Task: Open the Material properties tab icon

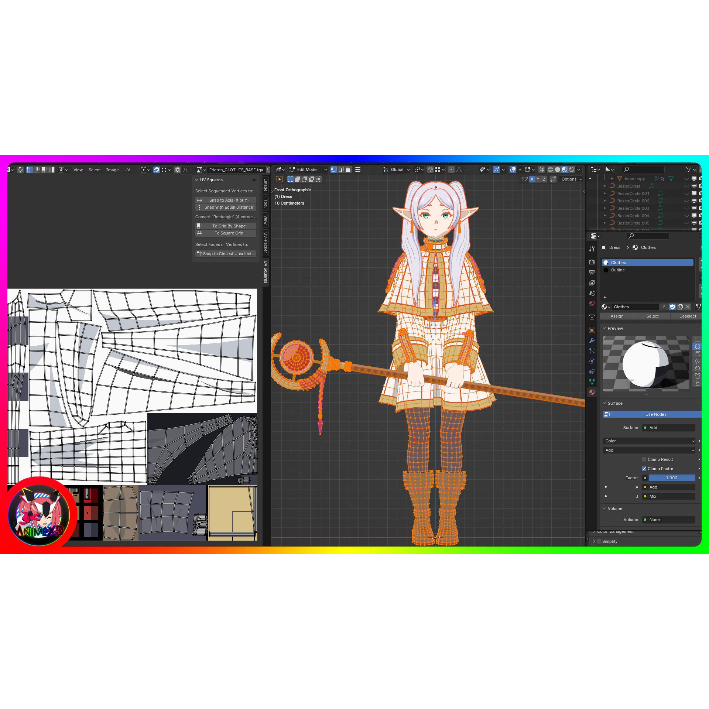Action: (x=592, y=392)
